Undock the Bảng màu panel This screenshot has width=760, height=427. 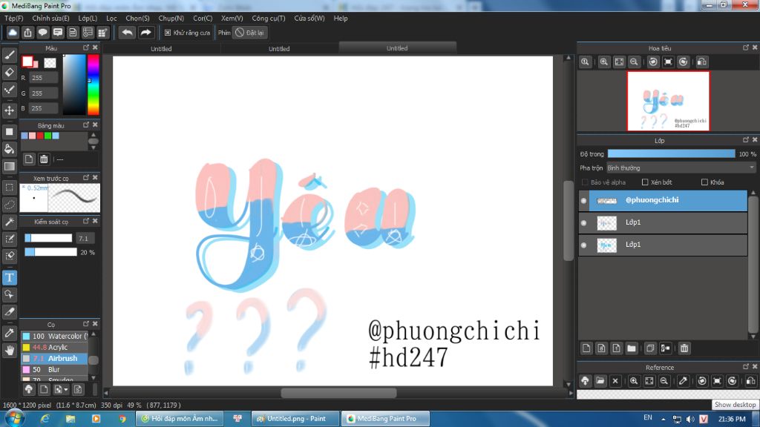point(86,125)
